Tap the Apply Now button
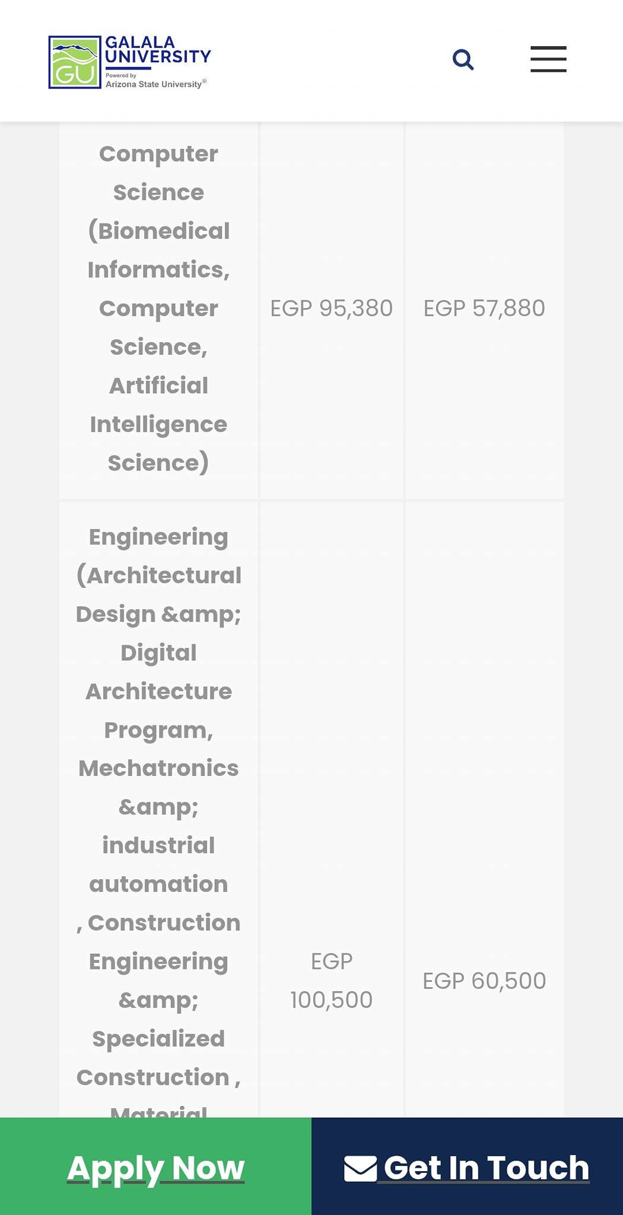623x1215 pixels. pos(155,1166)
